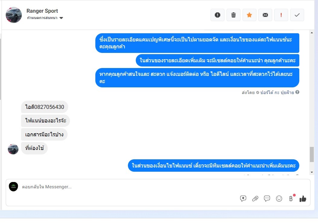Click the Ranger Sport contact name
This screenshot has width=318, height=224.
click(42, 11)
